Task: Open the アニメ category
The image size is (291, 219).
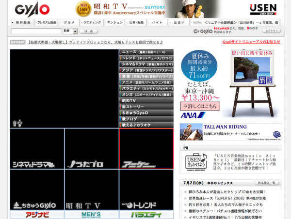Action: (x=146, y=82)
